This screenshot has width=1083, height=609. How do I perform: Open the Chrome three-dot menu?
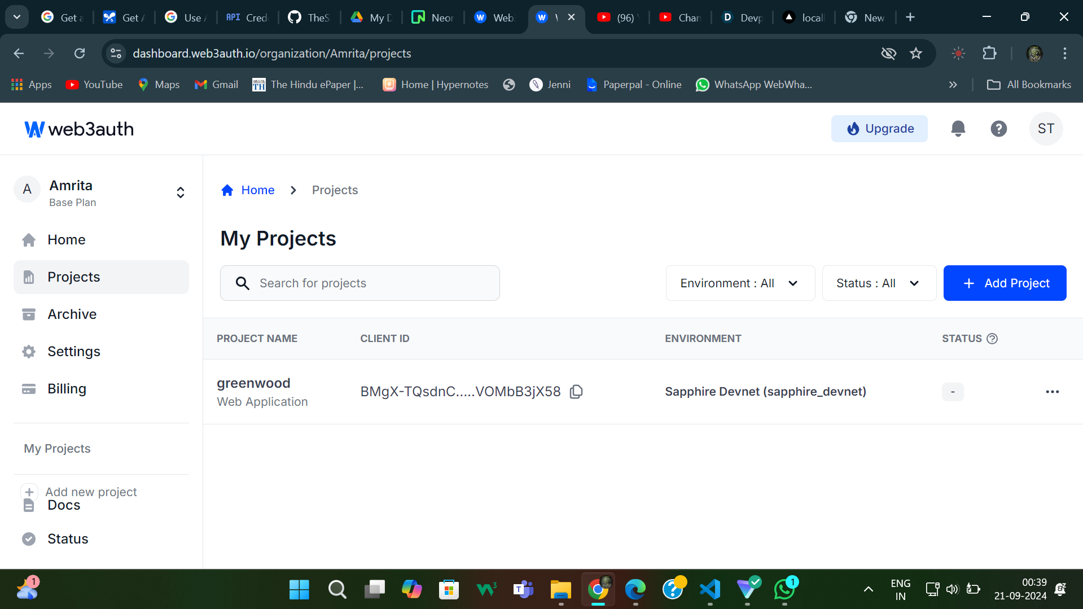[1064, 54]
